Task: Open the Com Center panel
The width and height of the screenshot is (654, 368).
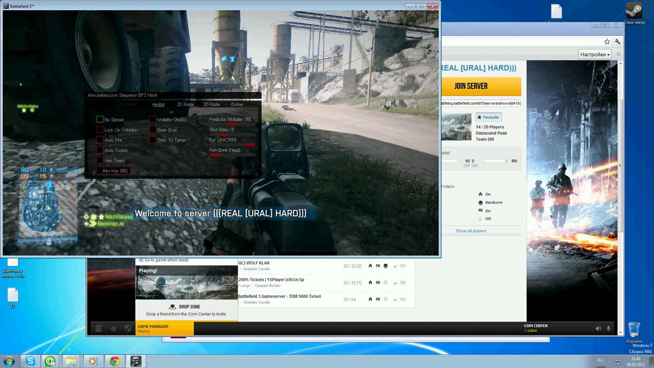Action: (x=536, y=328)
